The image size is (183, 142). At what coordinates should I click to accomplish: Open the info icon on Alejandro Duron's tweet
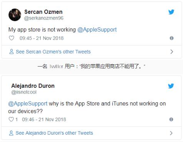pyautogui.click(x=171, y=119)
